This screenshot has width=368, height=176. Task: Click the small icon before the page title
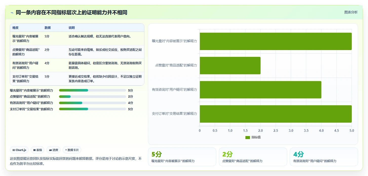(x=12, y=12)
